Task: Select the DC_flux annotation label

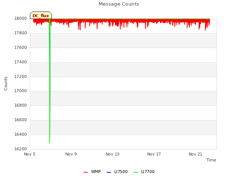Action: [41, 15]
